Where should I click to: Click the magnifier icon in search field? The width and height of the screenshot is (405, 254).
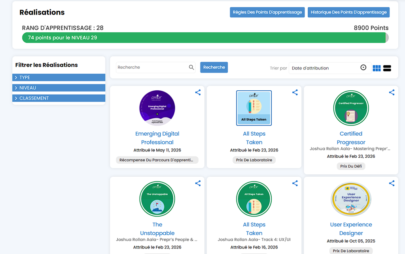pyautogui.click(x=191, y=67)
